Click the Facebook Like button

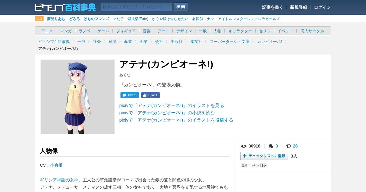tap(150, 95)
